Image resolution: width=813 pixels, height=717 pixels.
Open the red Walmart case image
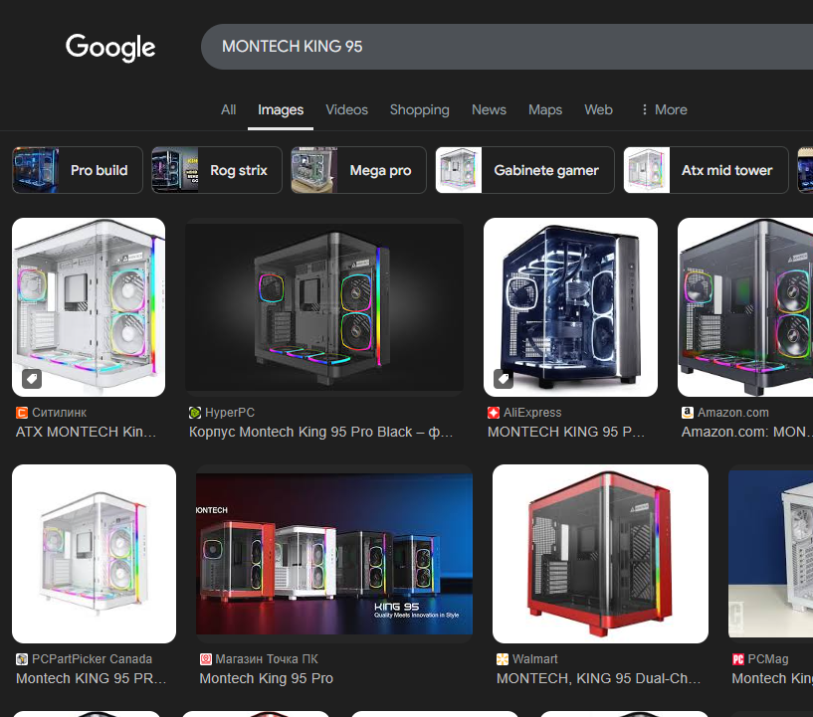click(x=600, y=554)
